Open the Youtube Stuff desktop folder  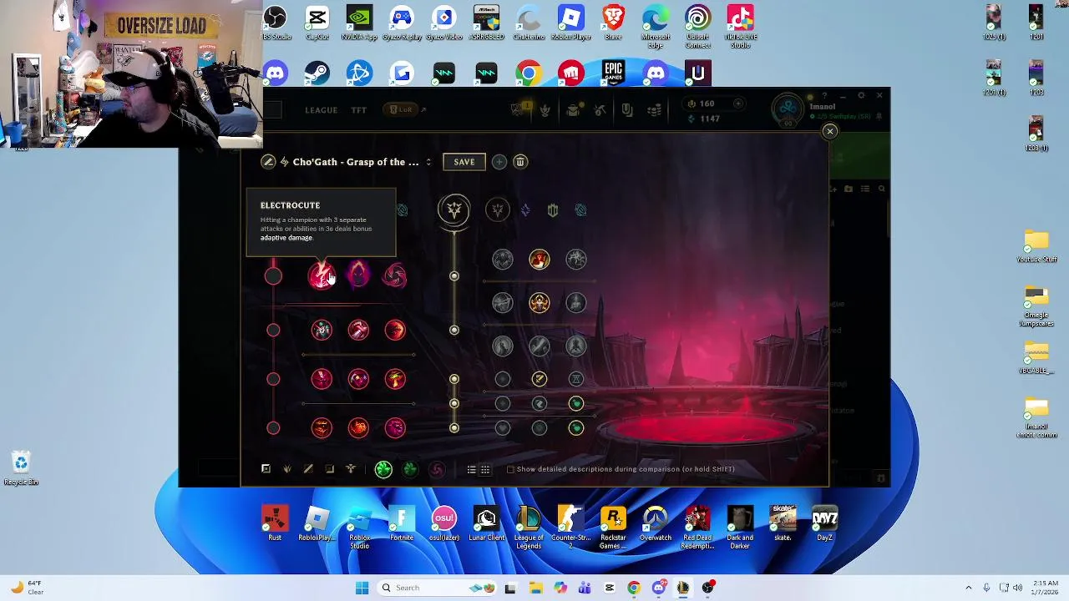coord(1036,246)
